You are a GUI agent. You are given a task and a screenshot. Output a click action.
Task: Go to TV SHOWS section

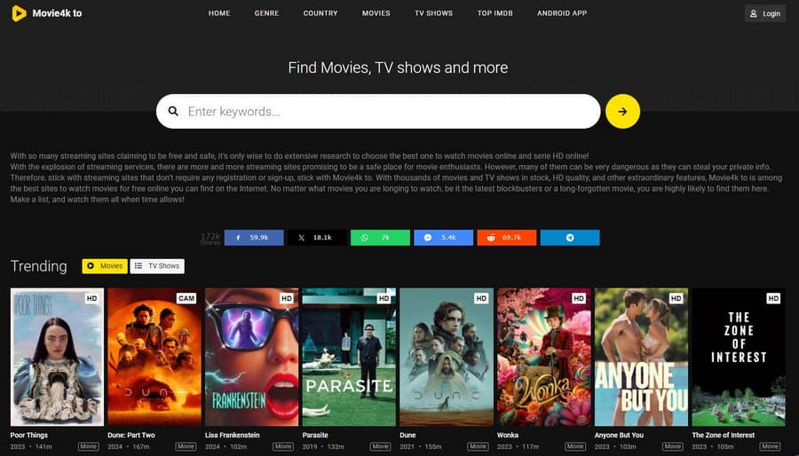[x=433, y=13]
